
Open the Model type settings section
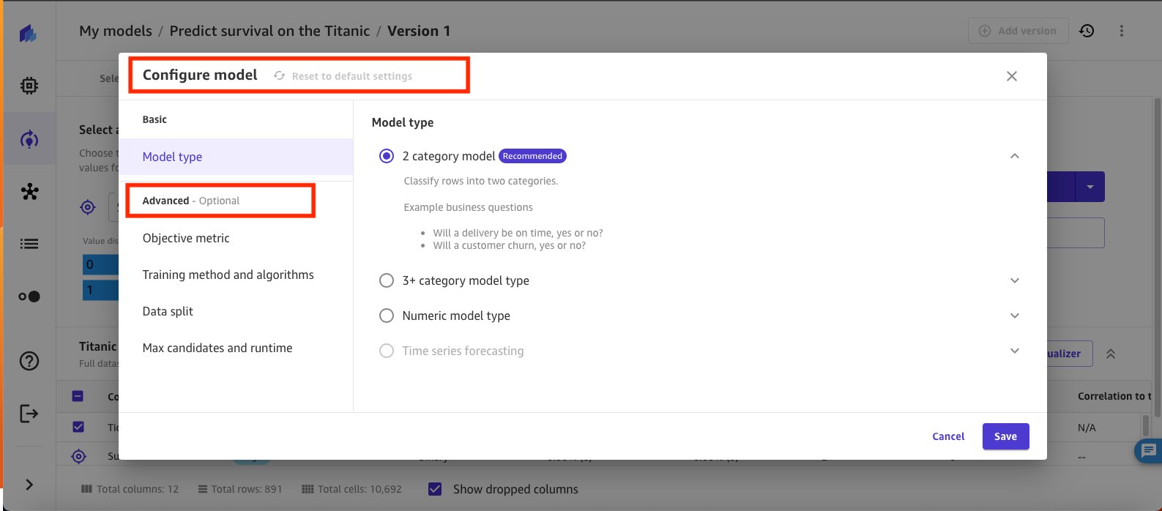(x=236, y=157)
